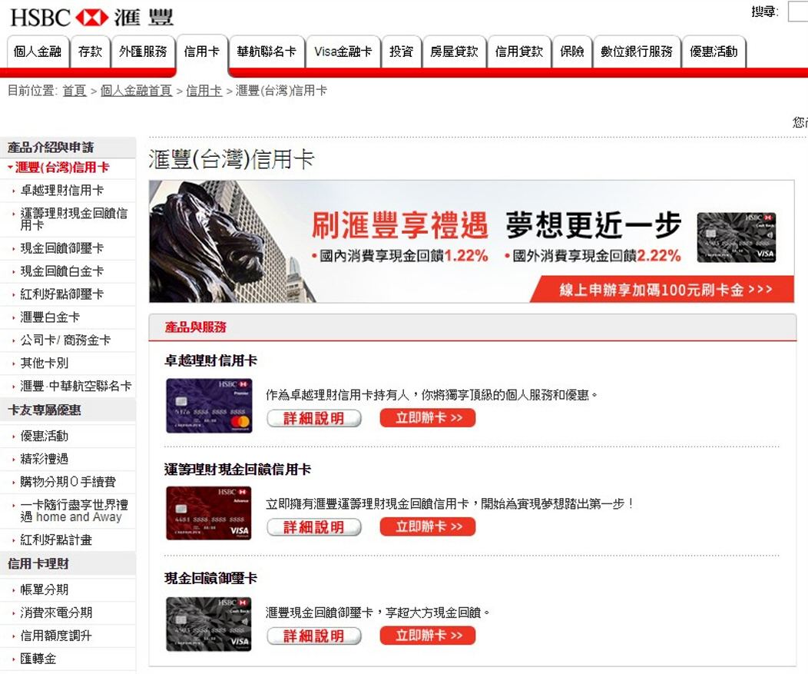Click 詳細說明 for 卓越理財信用卡
This screenshot has width=808, height=674.
pos(314,418)
